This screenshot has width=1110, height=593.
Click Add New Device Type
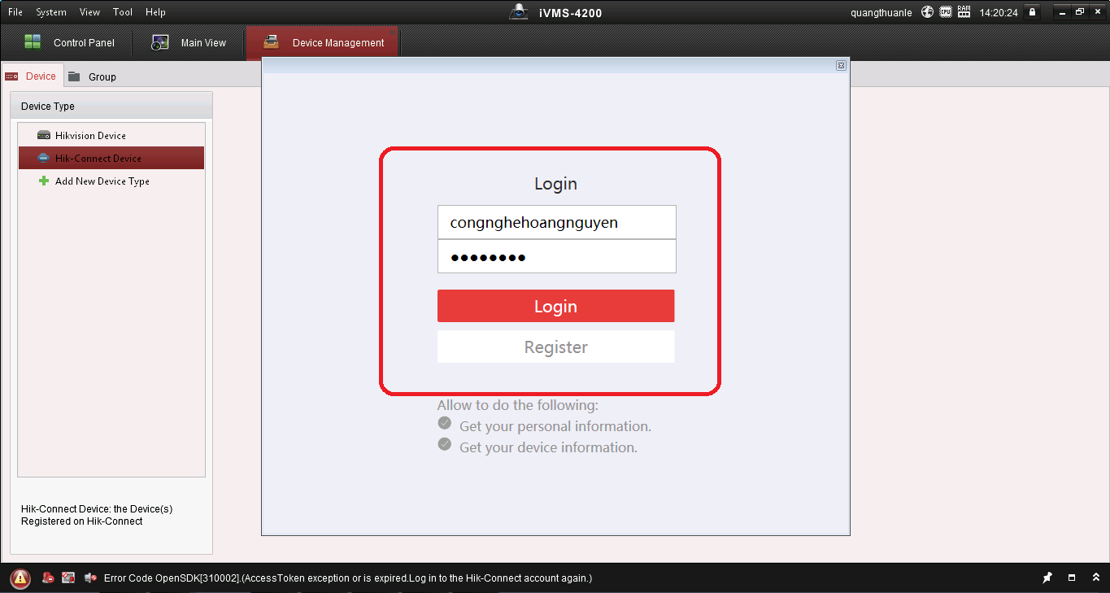(x=102, y=181)
